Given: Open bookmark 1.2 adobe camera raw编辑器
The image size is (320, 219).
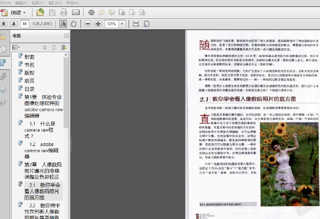Looking at the screenshot, I should 42,150.
